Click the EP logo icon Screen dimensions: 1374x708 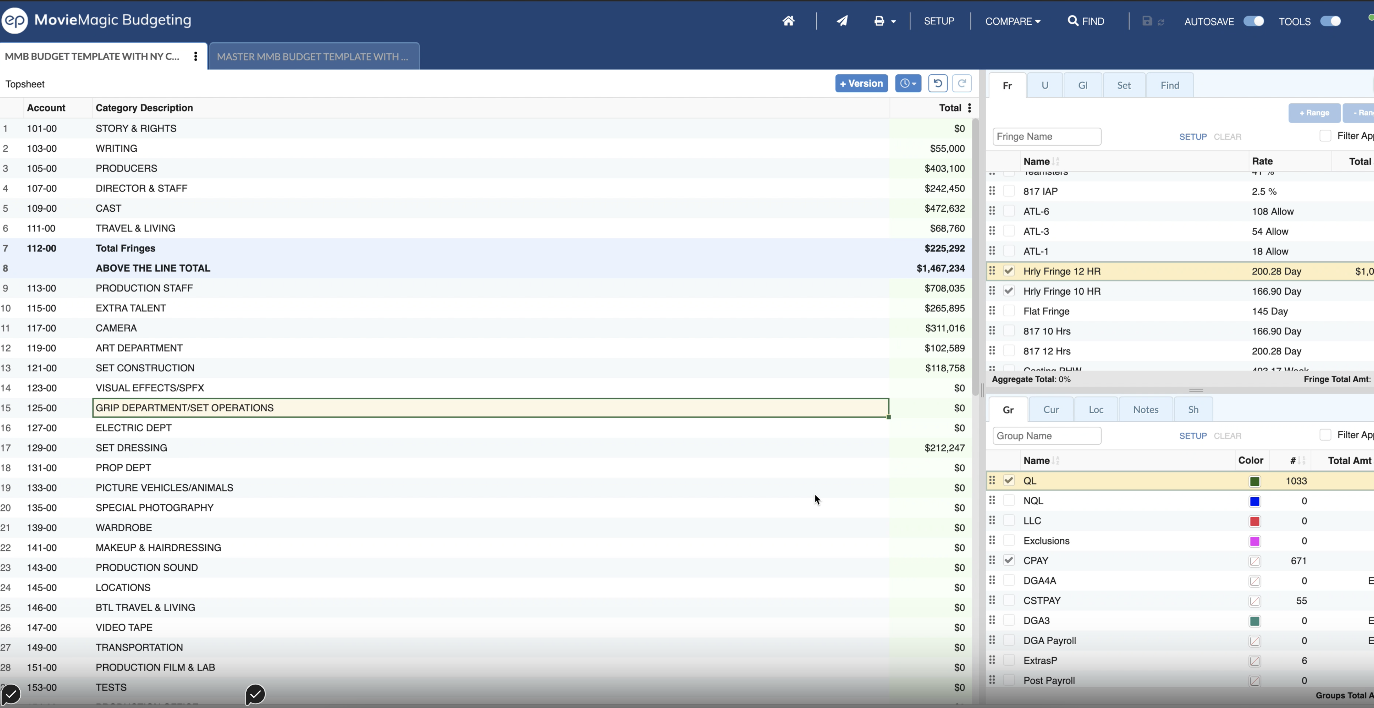[14, 20]
